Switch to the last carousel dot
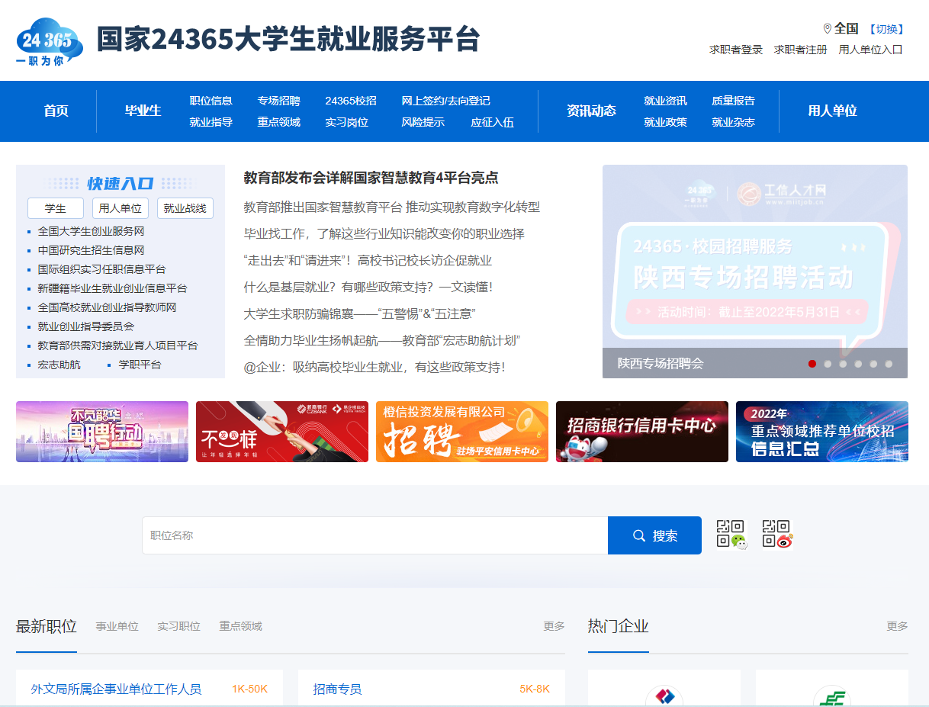Image resolution: width=929 pixels, height=707 pixels. click(x=889, y=364)
